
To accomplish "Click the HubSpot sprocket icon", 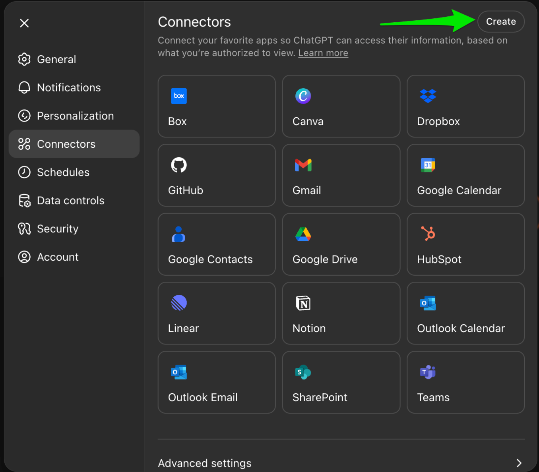I will [428, 234].
